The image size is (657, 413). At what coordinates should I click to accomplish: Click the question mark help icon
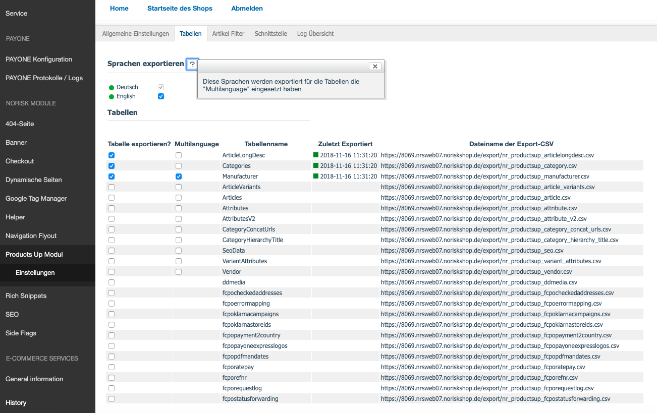192,64
